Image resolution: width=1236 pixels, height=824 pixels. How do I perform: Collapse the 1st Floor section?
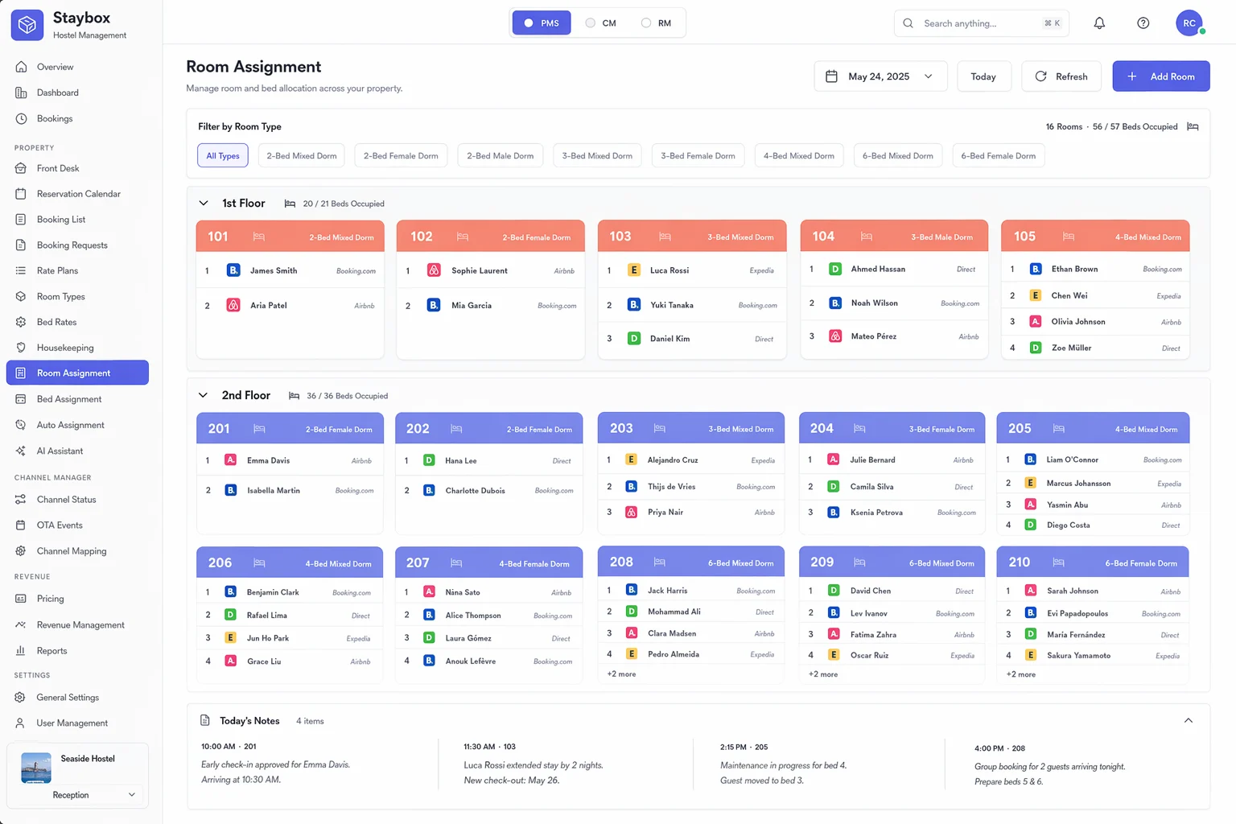tap(204, 204)
